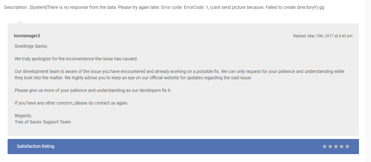Click the Description label
Screen dimensions: 371x162
pyautogui.click(x=15, y=7)
